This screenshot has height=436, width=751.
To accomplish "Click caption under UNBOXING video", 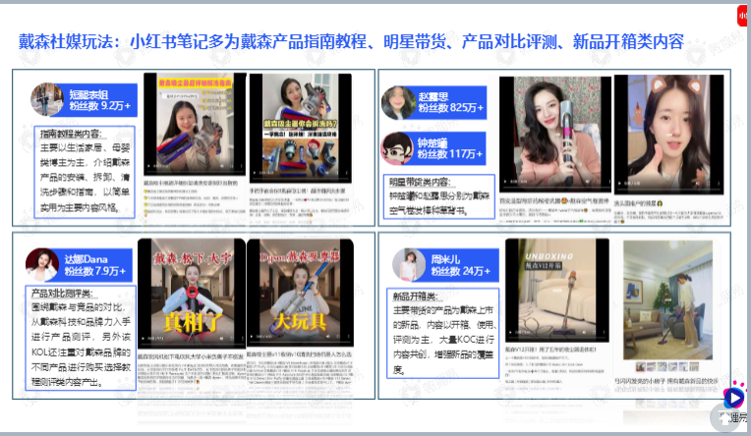I will pos(550,350).
